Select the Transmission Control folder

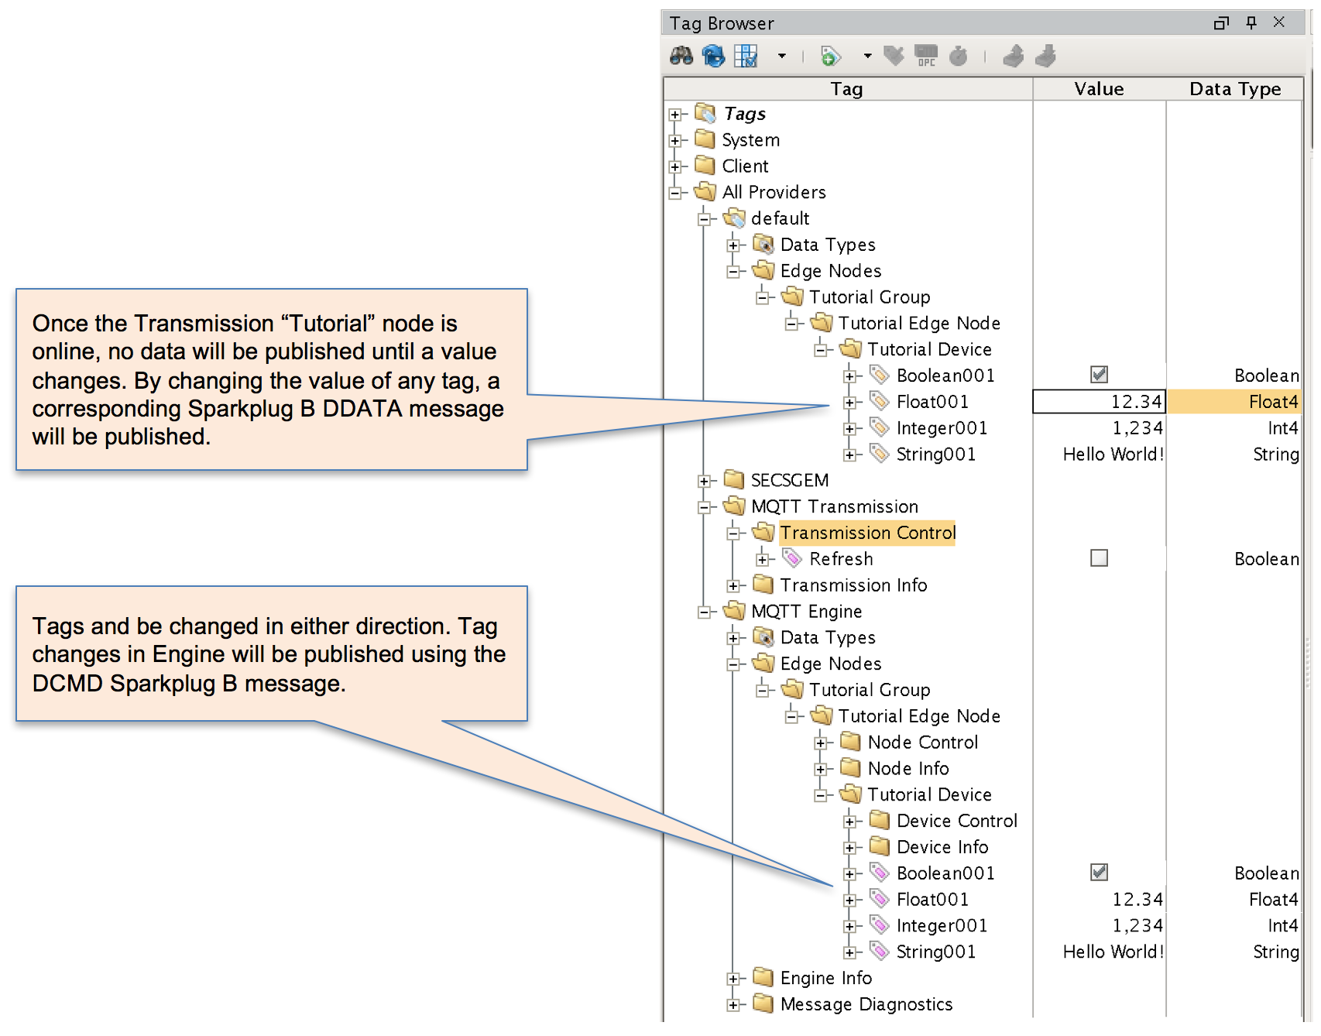click(x=867, y=533)
